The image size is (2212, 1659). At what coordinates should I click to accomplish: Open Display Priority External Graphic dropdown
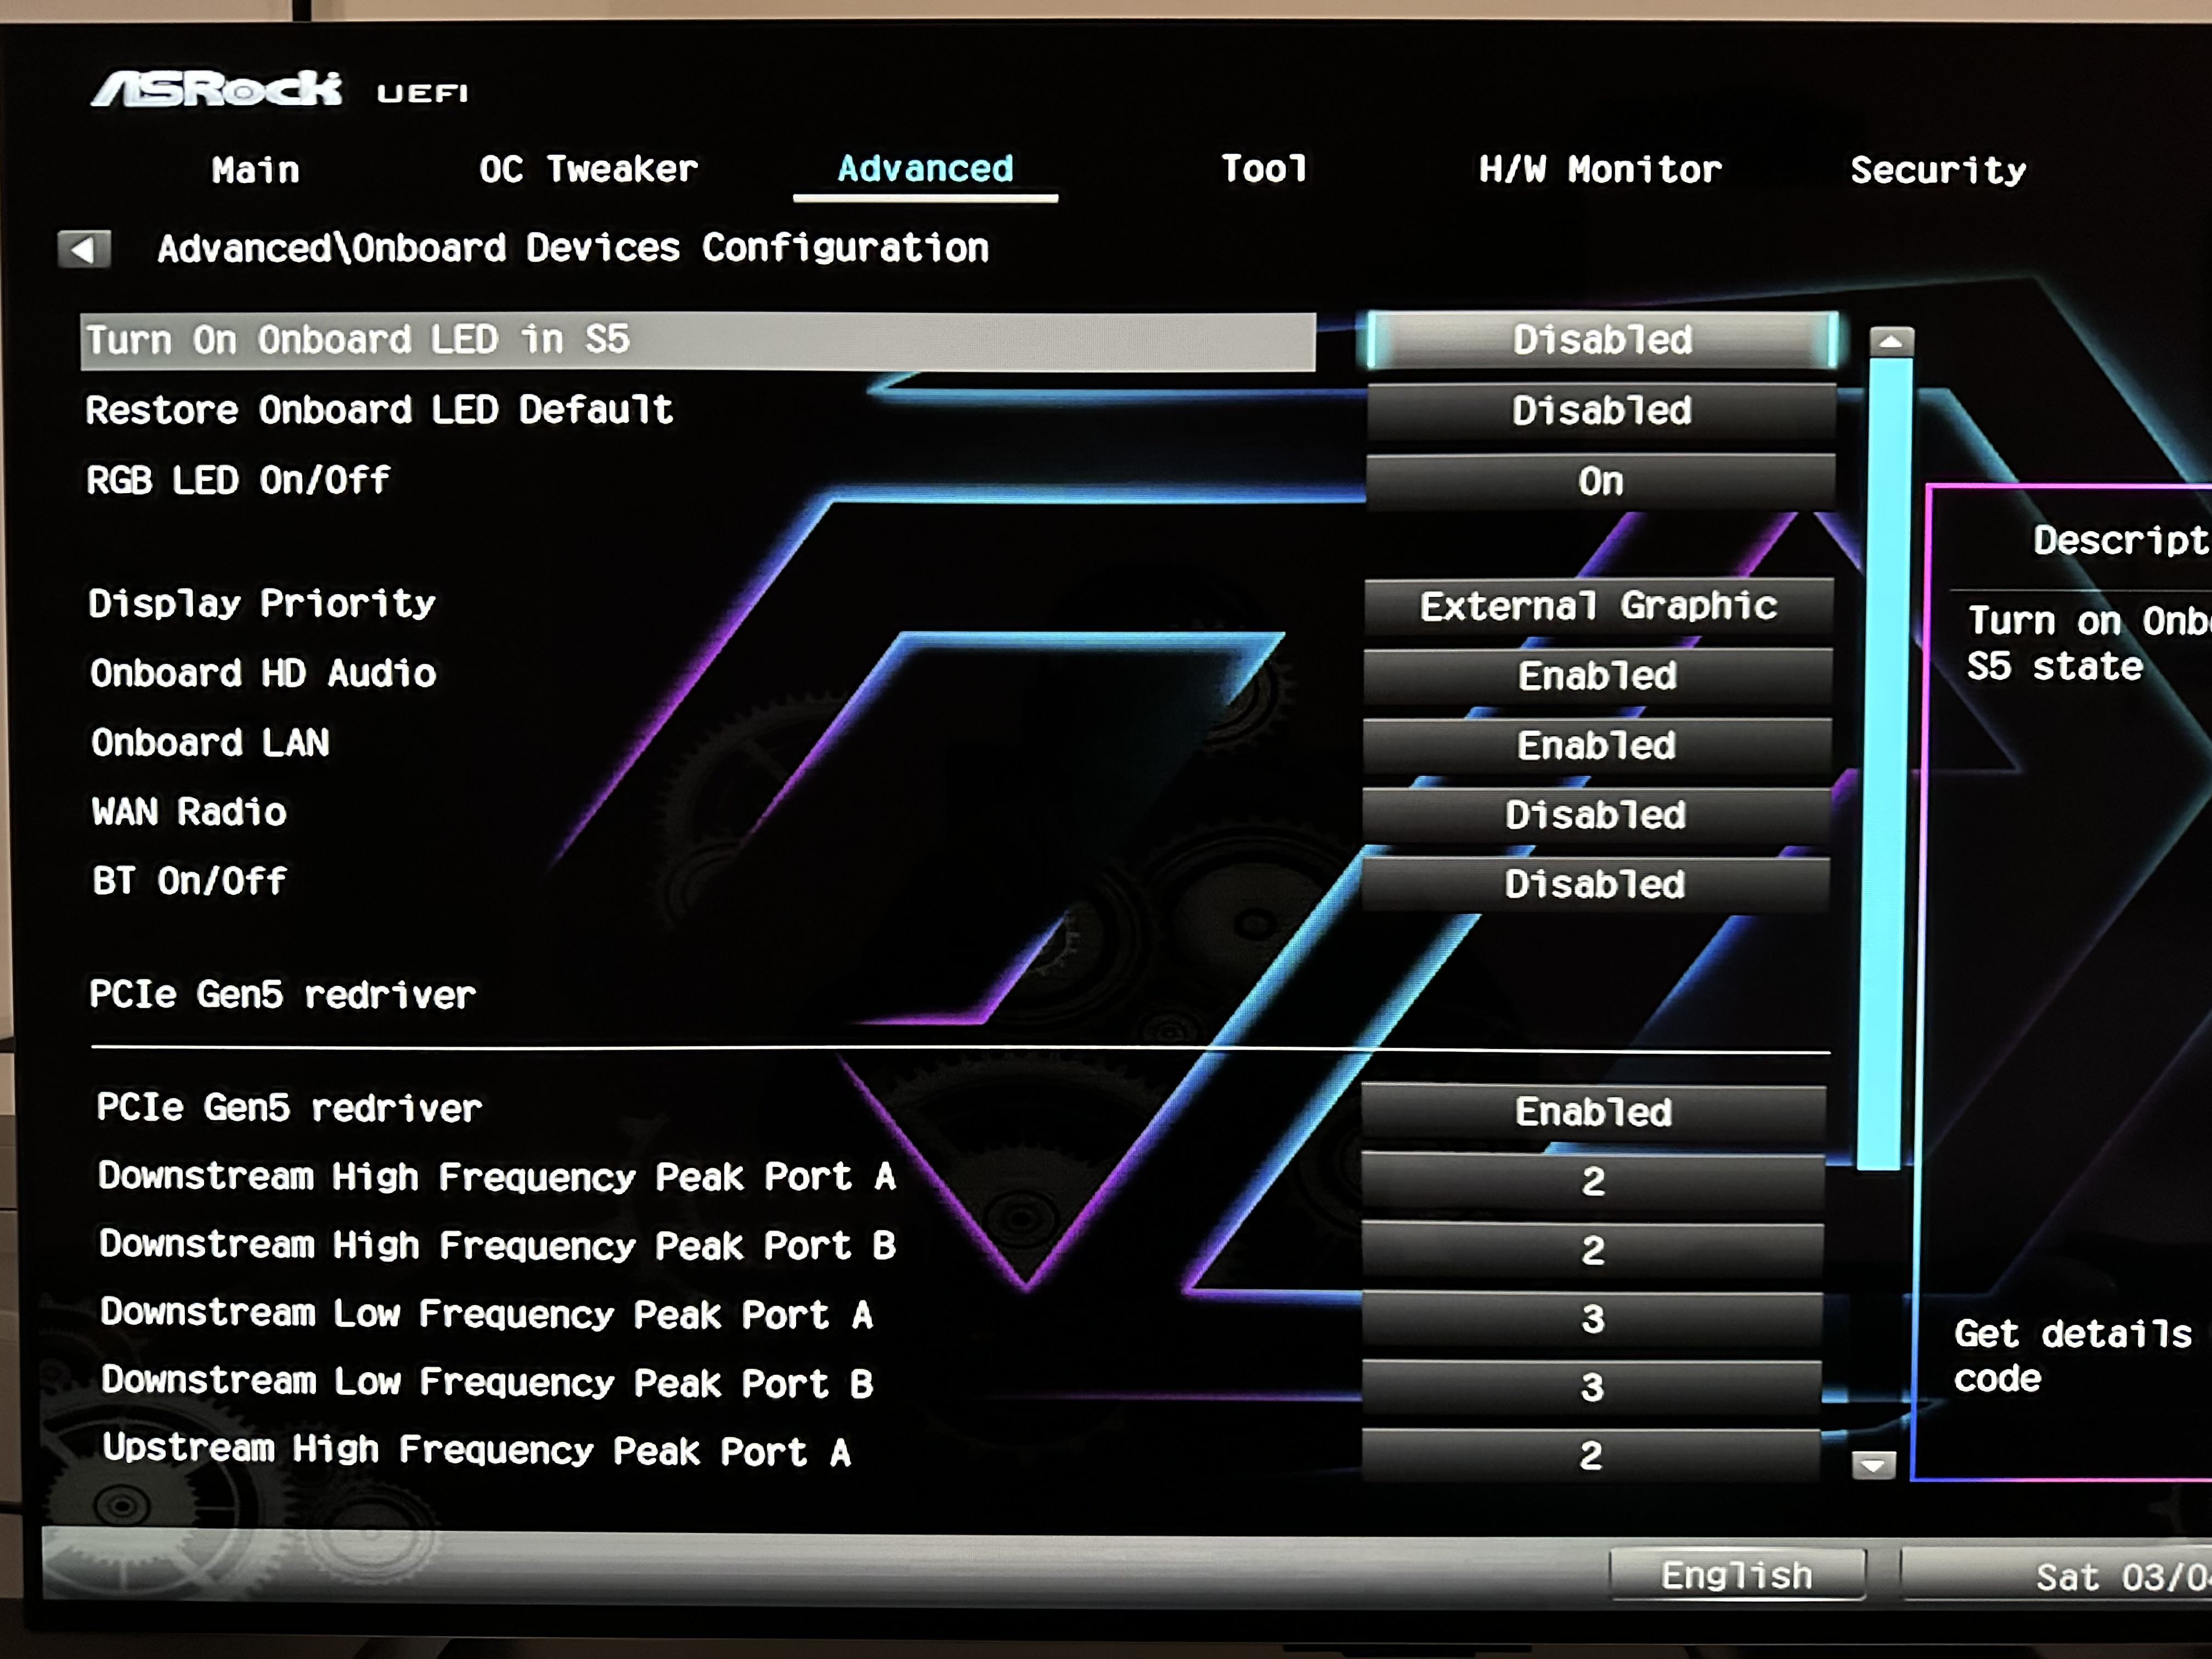tap(1598, 606)
